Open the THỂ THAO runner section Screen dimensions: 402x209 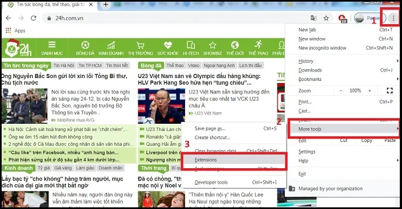(x=258, y=48)
